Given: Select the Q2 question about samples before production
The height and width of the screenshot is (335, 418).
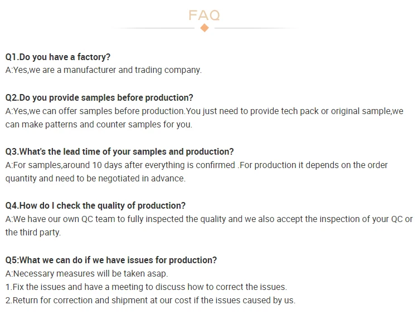Looking at the screenshot, I should pyautogui.click(x=99, y=97).
